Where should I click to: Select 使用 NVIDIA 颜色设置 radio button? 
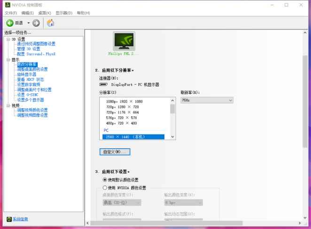tap(105, 188)
